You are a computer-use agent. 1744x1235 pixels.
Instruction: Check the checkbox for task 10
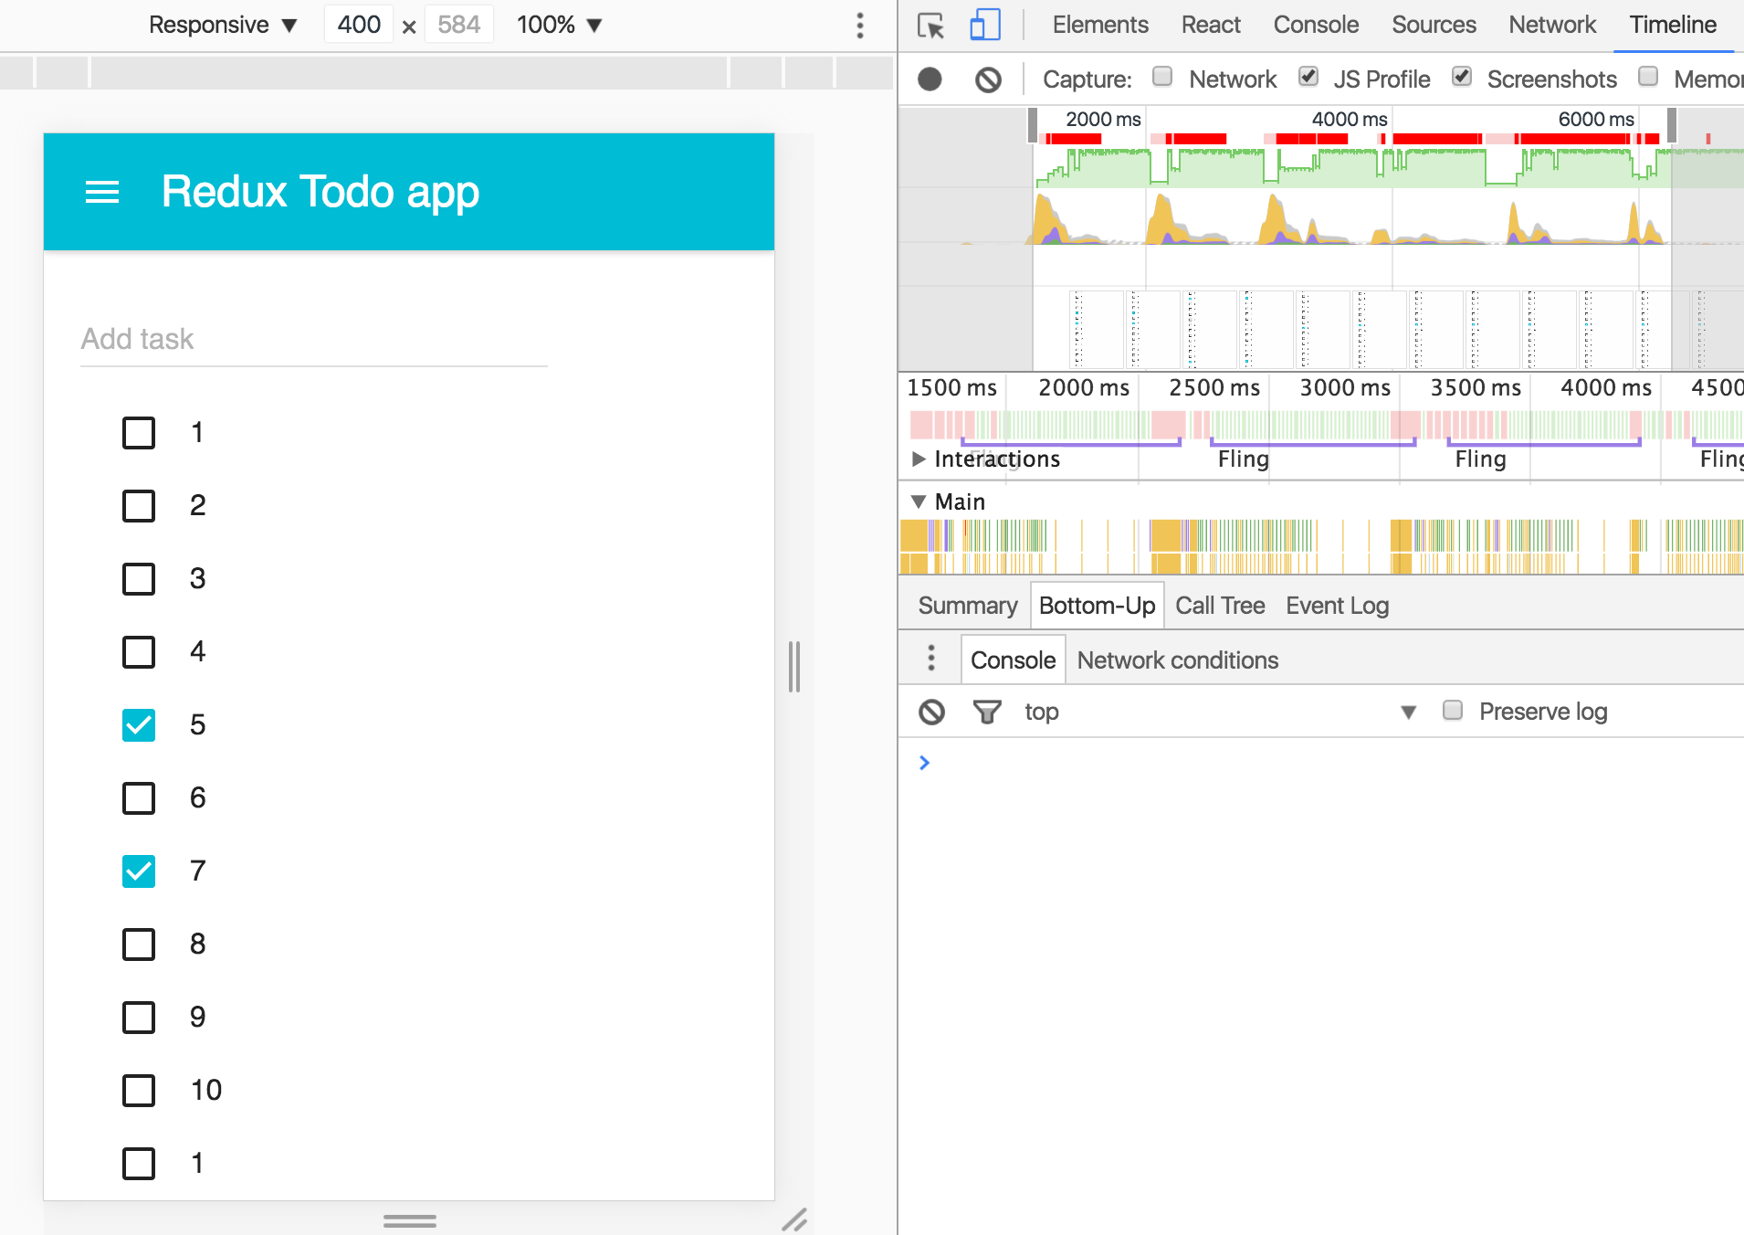pyautogui.click(x=139, y=1091)
